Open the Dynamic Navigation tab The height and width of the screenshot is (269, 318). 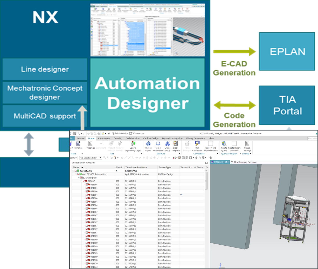(x=172, y=138)
